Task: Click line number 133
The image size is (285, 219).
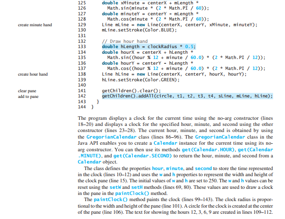Action: click(x=82, y=47)
